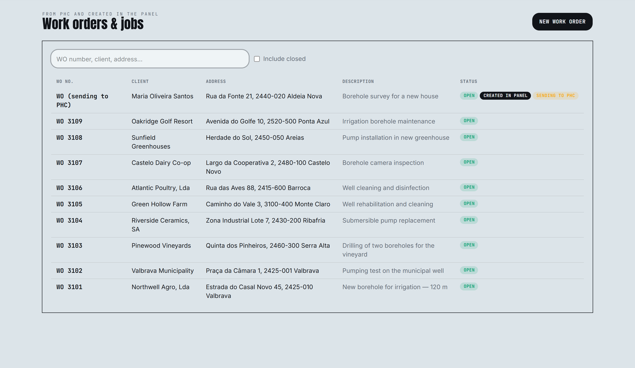The width and height of the screenshot is (635, 368).
Task: Click client Northwell Agro, Lda
Action: click(x=160, y=287)
